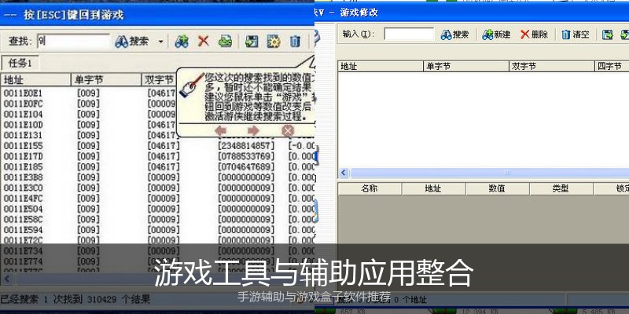Click the next arrow in the hint balloon
Viewport: 629px width, 314px height.
[x=253, y=130]
